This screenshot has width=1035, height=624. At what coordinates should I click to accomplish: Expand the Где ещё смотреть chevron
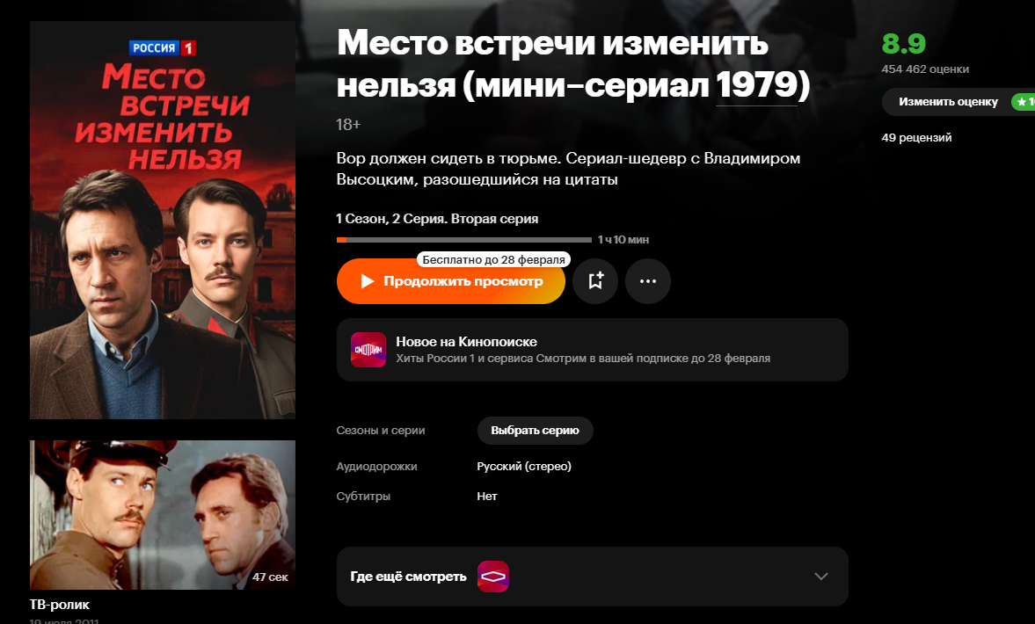pyautogui.click(x=821, y=577)
